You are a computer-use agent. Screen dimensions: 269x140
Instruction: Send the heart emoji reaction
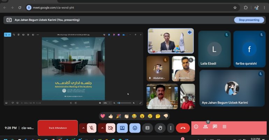tap(103, 116)
